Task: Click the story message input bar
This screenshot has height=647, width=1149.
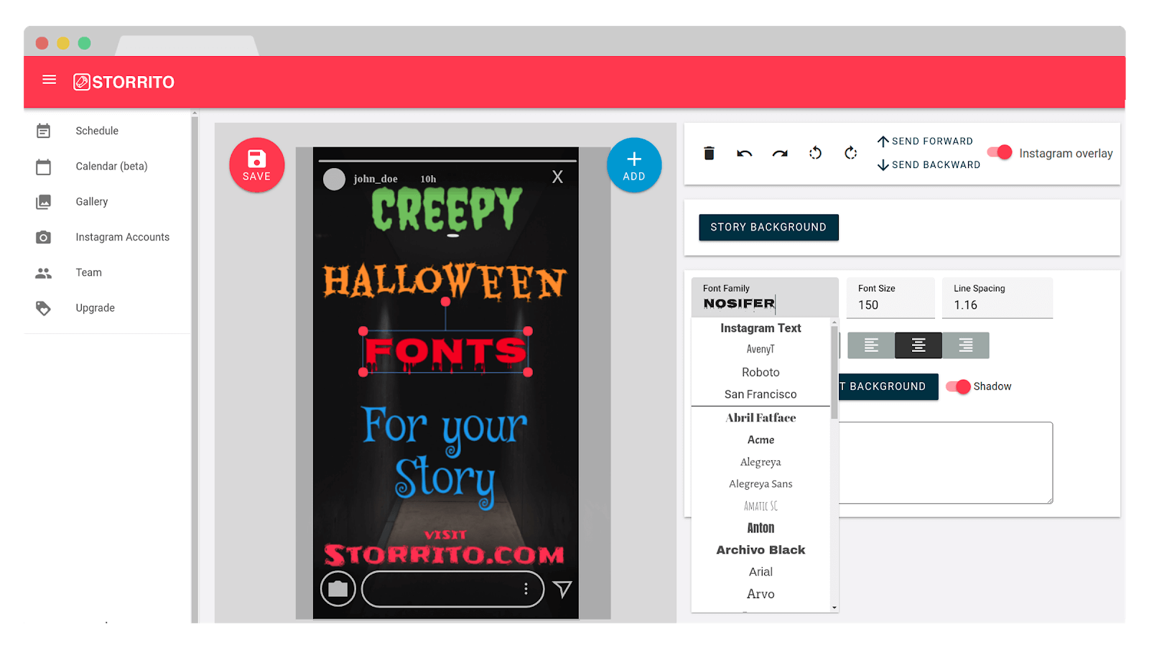Action: pos(452,590)
